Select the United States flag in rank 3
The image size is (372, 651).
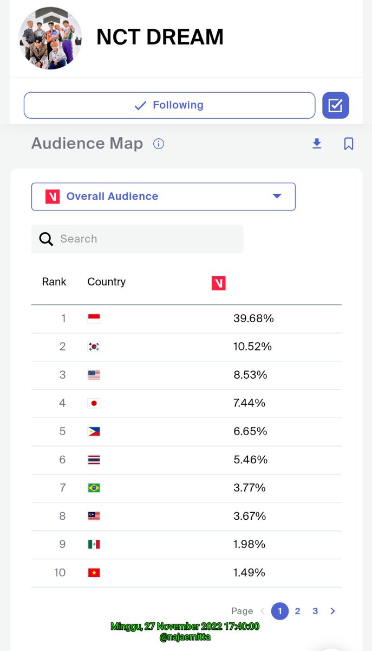(94, 375)
